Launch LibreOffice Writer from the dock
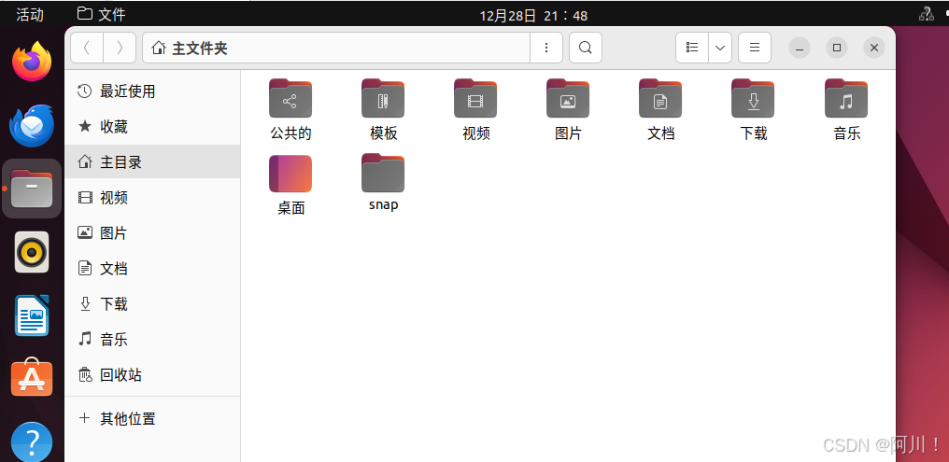 pyautogui.click(x=32, y=315)
